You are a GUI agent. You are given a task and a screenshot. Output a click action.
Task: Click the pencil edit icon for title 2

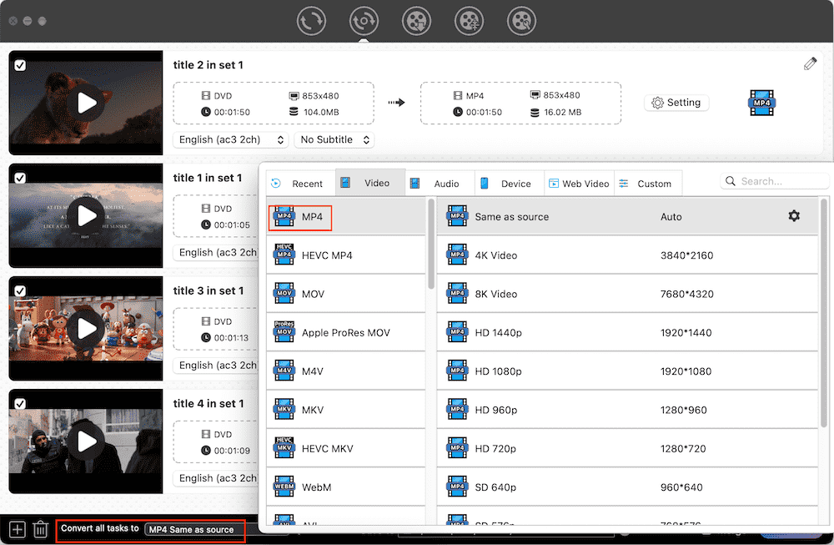pos(810,63)
